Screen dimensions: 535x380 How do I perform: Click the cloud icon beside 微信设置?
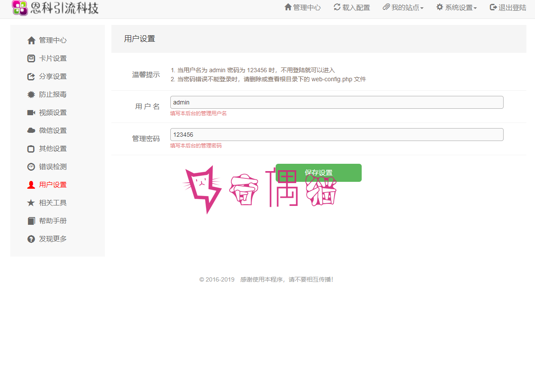pos(31,131)
